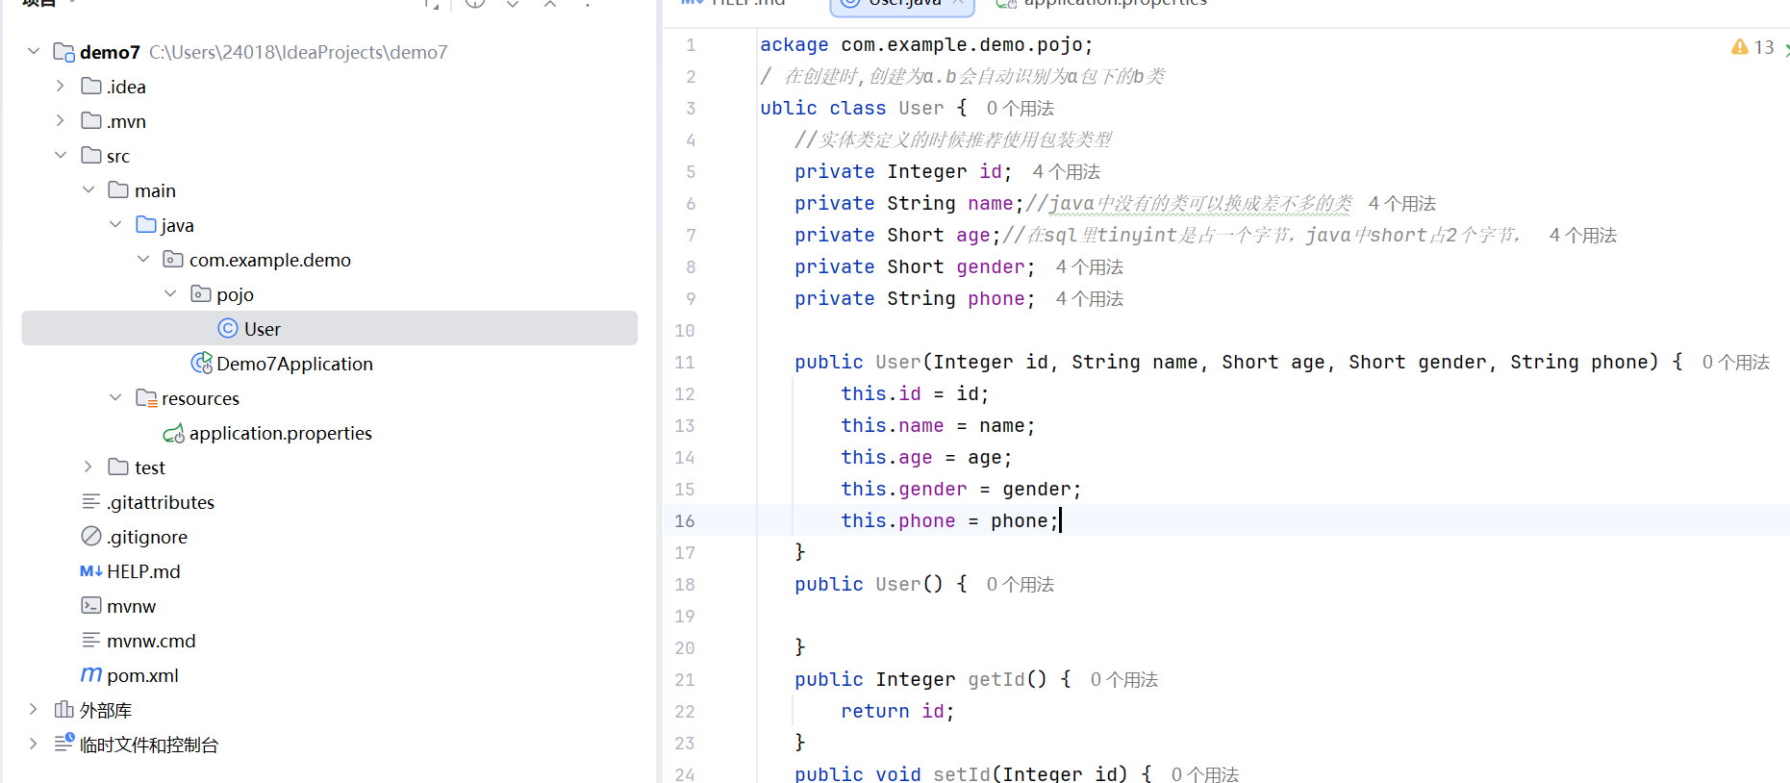This screenshot has width=1790, height=783.
Task: Select User in the project tree
Action: click(x=329, y=328)
